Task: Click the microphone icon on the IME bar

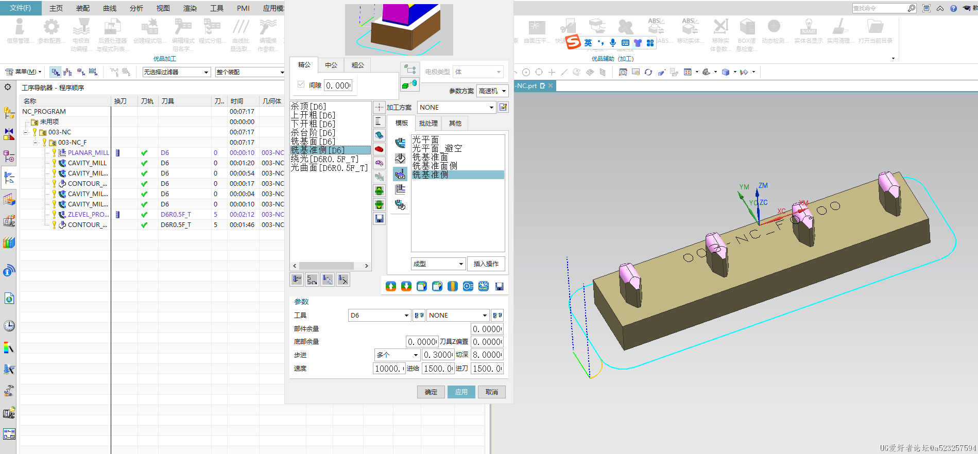Action: pos(612,43)
